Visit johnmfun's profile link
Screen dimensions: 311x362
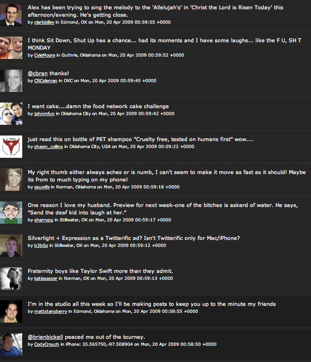pyautogui.click(x=44, y=114)
